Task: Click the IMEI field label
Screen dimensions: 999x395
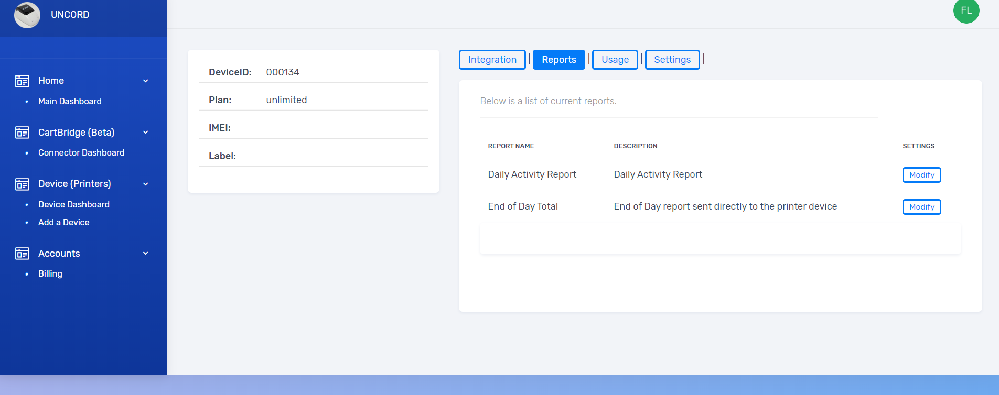Action: [x=220, y=128]
